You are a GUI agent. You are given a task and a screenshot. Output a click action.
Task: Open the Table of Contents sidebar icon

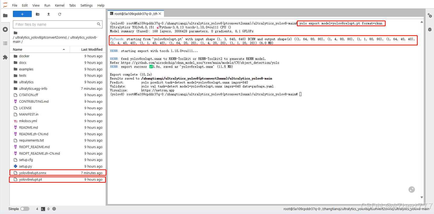[x=5, y=43]
